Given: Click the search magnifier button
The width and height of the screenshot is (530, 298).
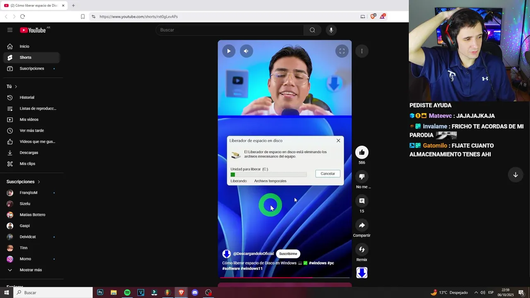Looking at the screenshot, I should tap(312, 30).
